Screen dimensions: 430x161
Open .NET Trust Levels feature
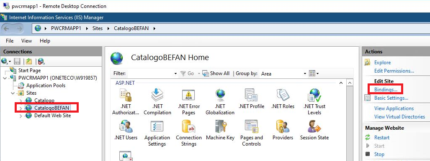[x=314, y=102]
